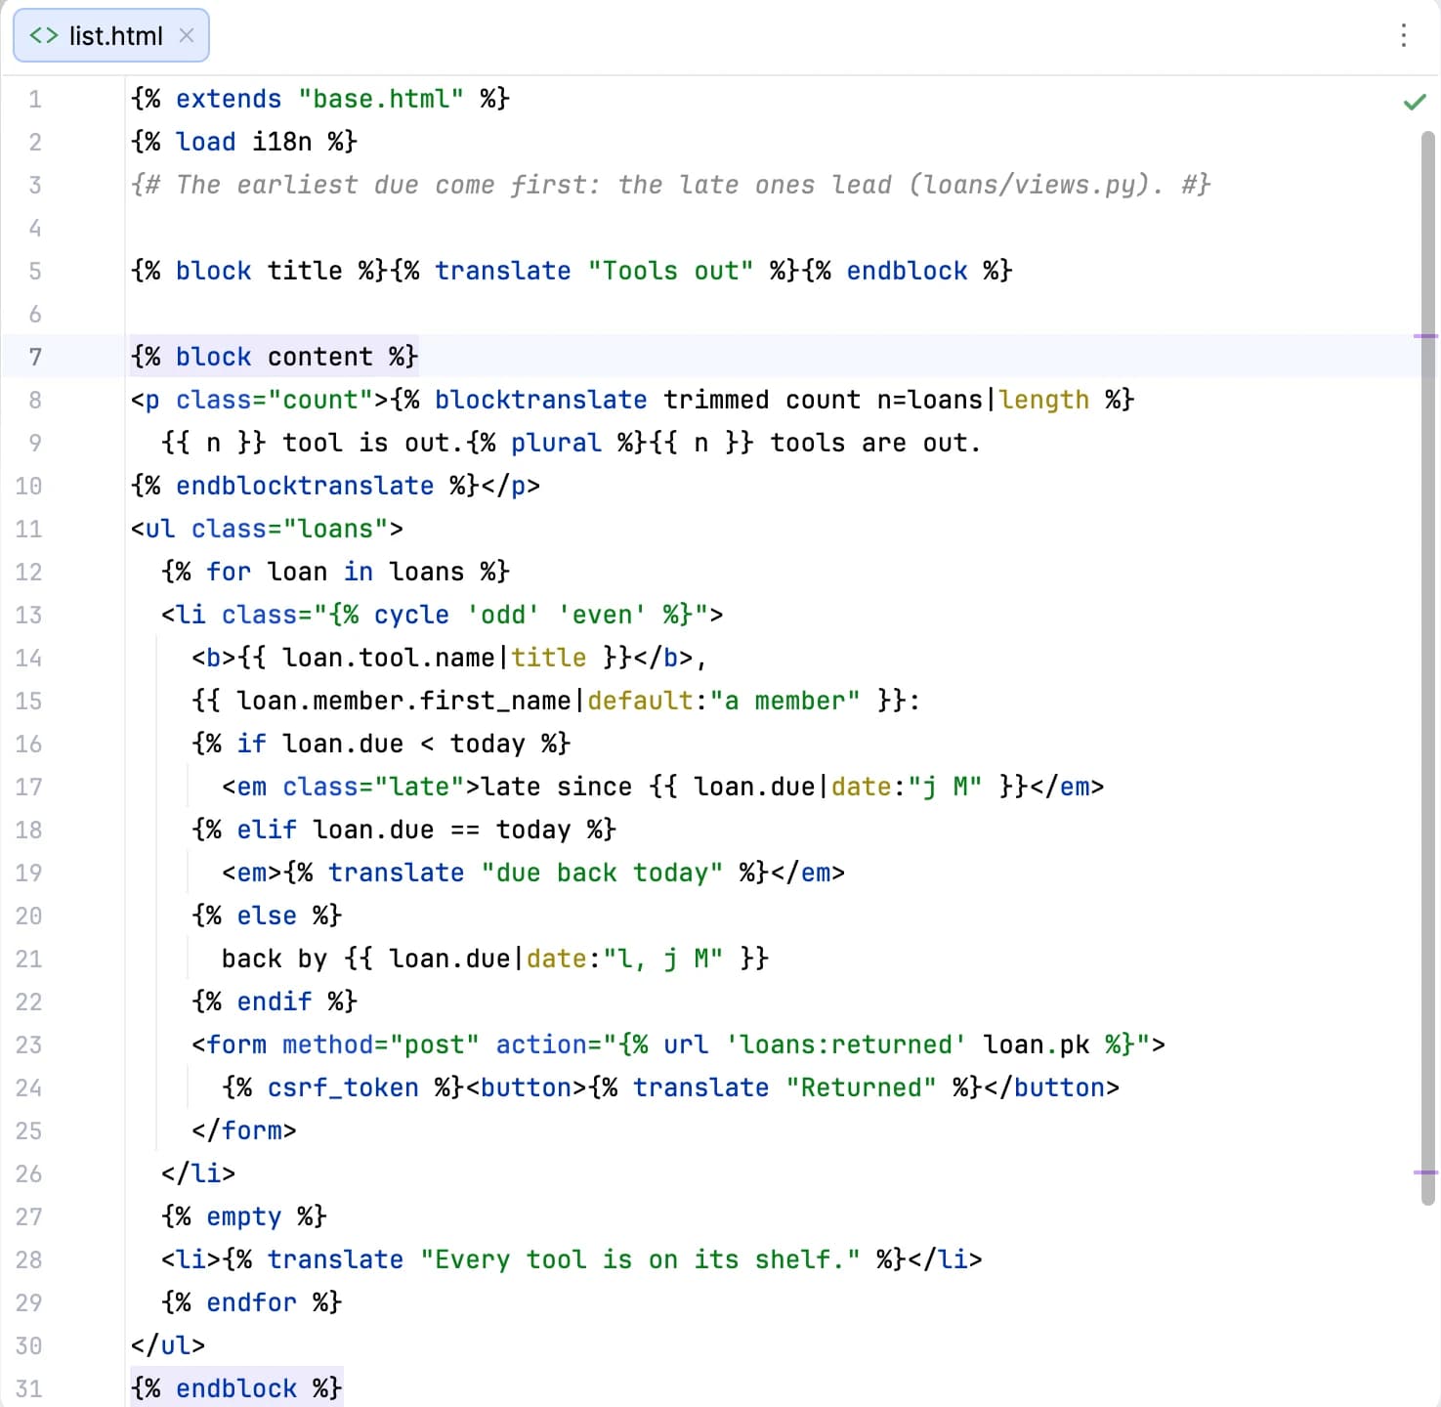Click loan.tool.name variable on line 14

[x=389, y=658]
